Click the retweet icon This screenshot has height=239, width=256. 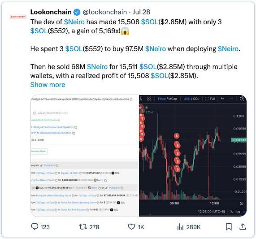click(83, 227)
